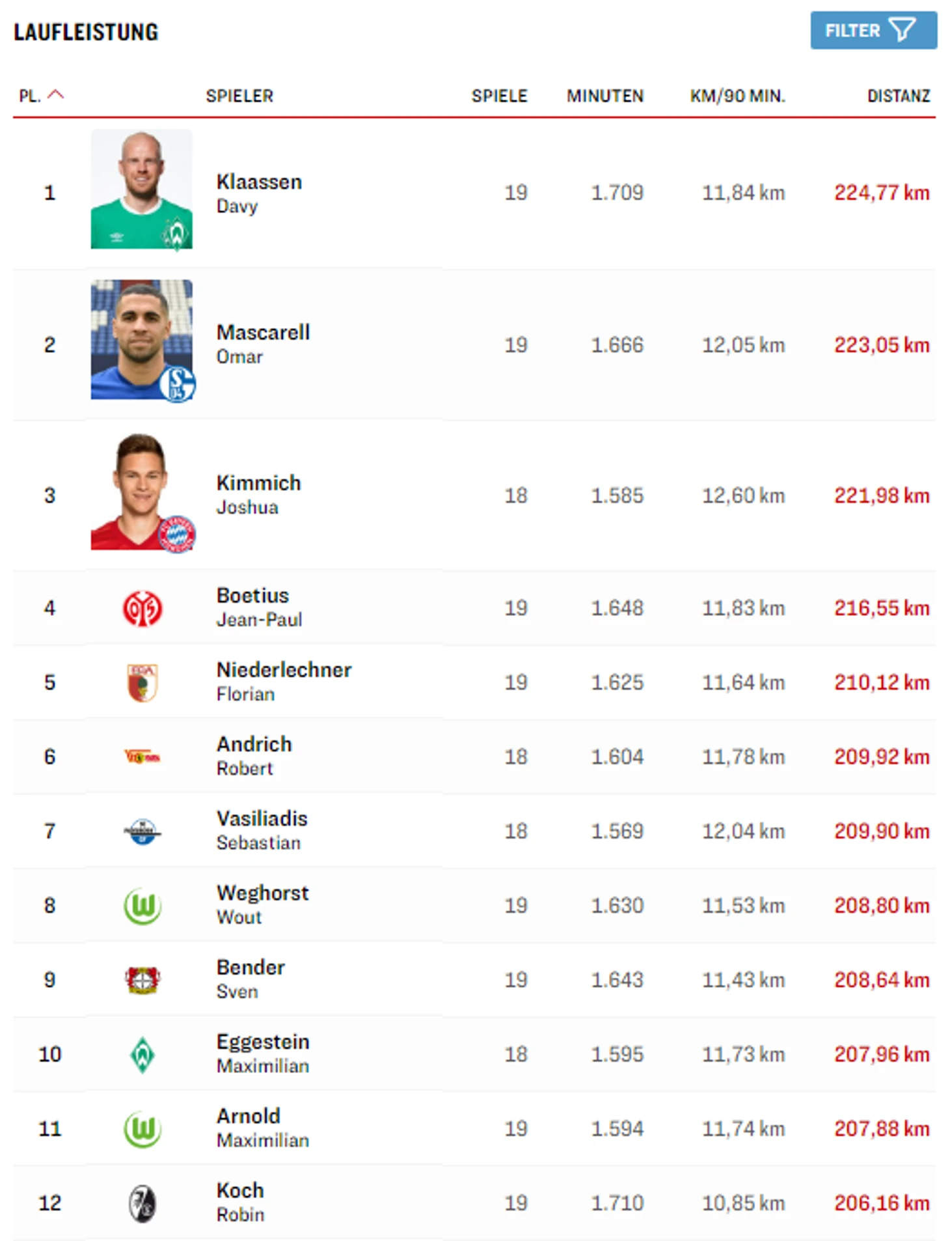Viewport: 950px width, 1241px height.
Task: Click the SC Freiburg logo
Action: pyautogui.click(x=142, y=1203)
